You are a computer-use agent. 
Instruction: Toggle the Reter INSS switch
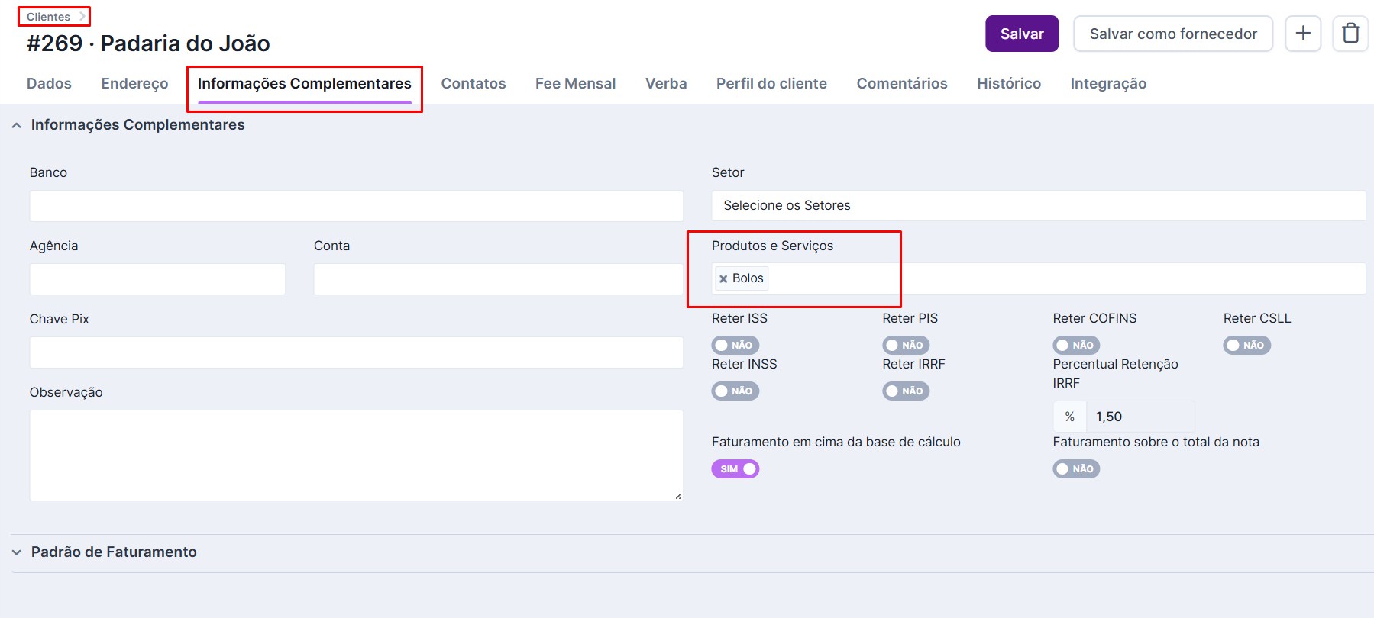click(735, 391)
